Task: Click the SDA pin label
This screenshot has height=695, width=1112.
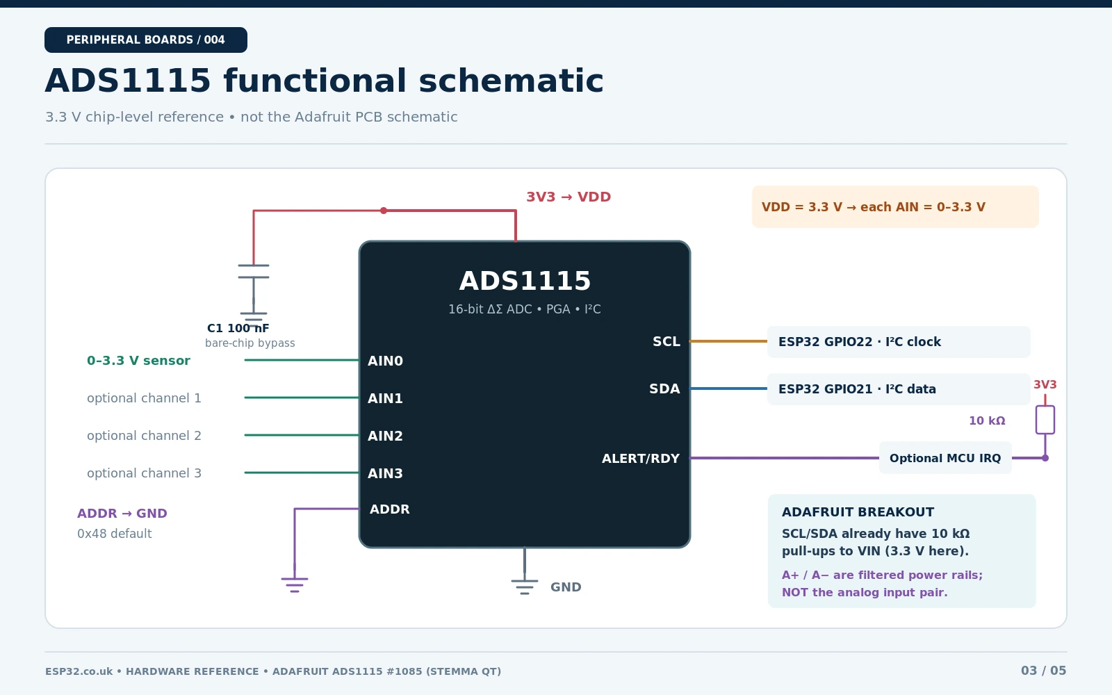Action: pyautogui.click(x=664, y=389)
